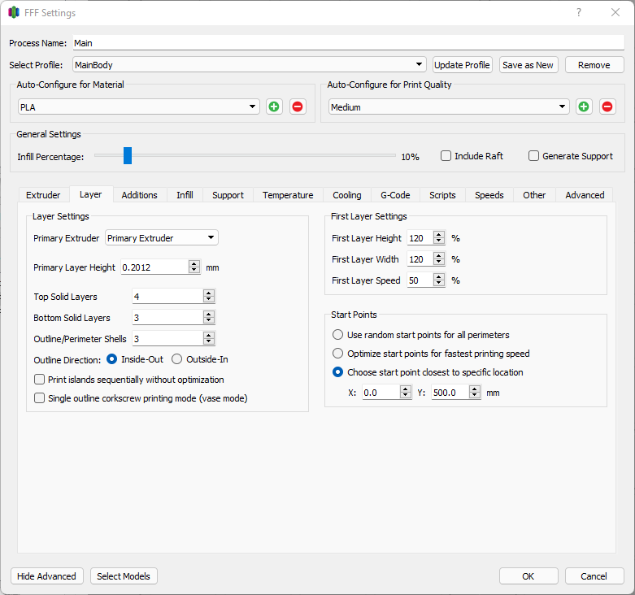
Task: Add a new material auto-configuration
Action: pos(274,106)
